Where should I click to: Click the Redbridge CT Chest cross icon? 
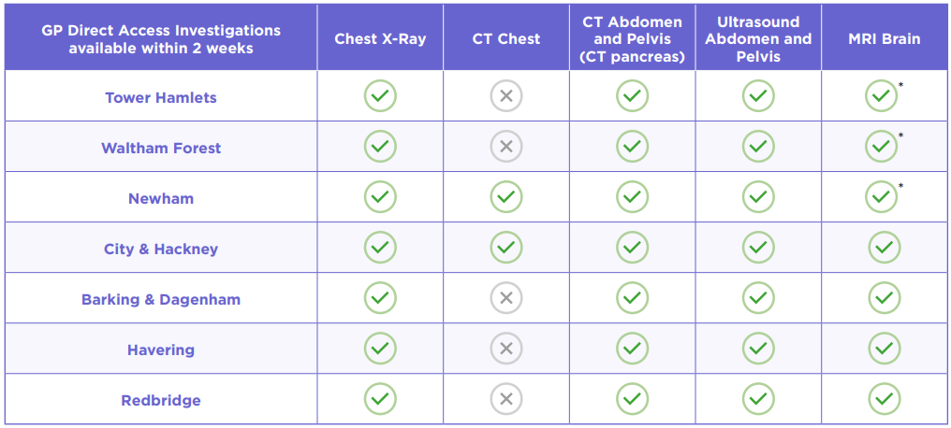tap(505, 399)
